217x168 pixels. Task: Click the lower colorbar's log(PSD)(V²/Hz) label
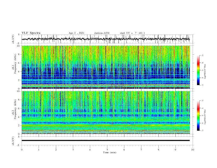click(x=205, y=117)
